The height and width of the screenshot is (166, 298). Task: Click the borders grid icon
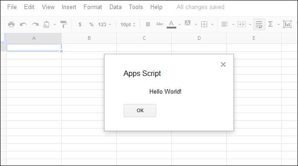[x=204, y=24]
